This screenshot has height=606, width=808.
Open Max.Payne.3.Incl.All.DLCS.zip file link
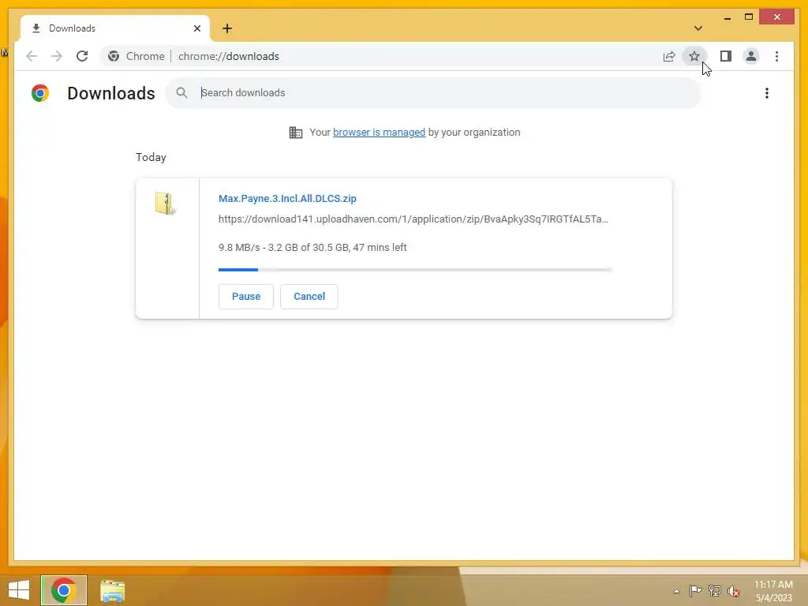tap(287, 198)
